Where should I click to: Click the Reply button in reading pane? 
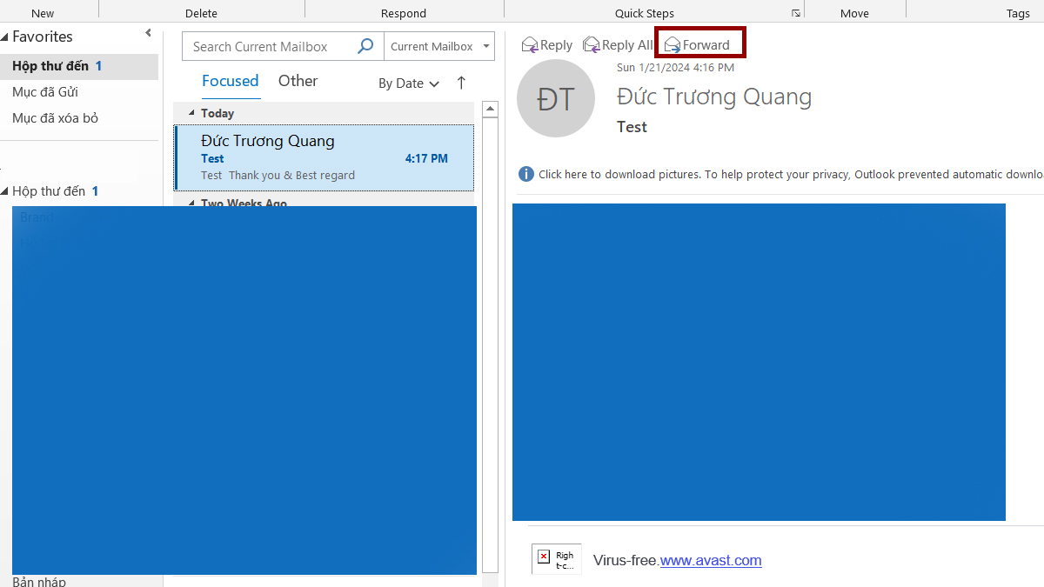coord(546,45)
